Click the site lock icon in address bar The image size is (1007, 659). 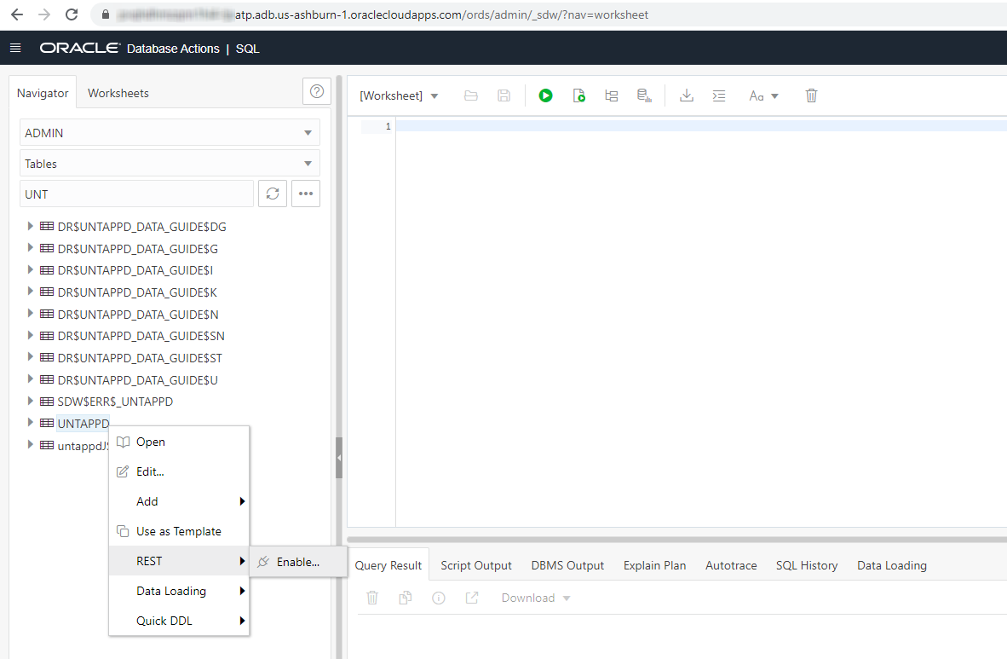point(106,14)
